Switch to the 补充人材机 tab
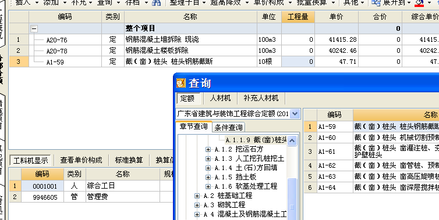The height and width of the screenshot is (220, 439). (261, 98)
